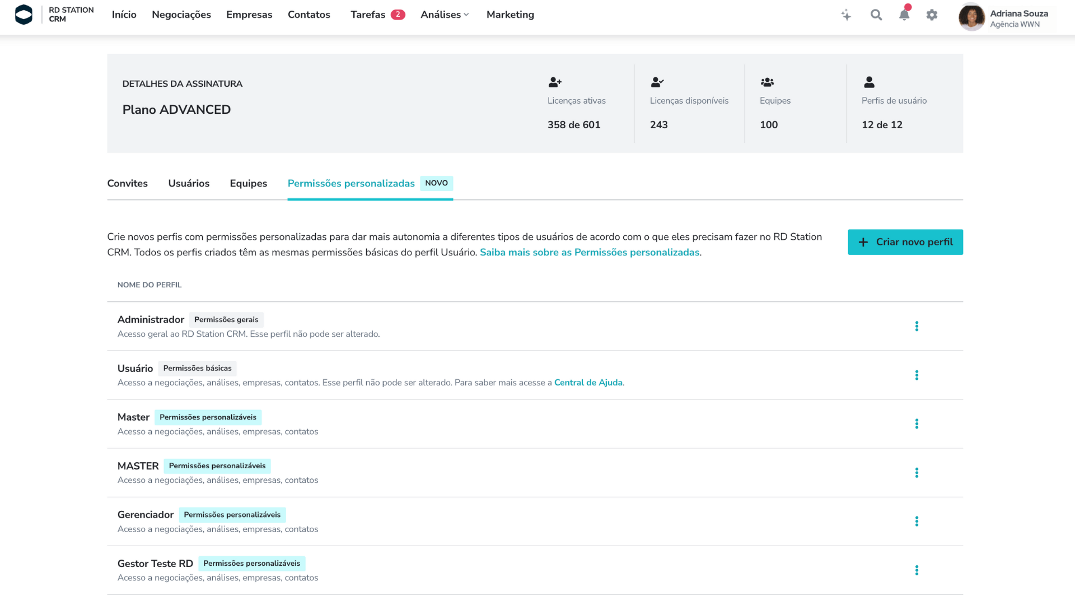The height and width of the screenshot is (605, 1075).
Task: Open options menu for Master profile
Action: coord(917,424)
